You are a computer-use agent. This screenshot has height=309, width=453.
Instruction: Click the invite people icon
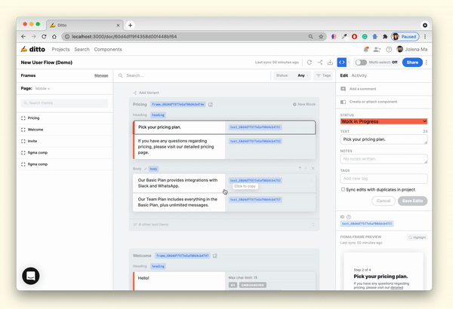[x=377, y=49]
